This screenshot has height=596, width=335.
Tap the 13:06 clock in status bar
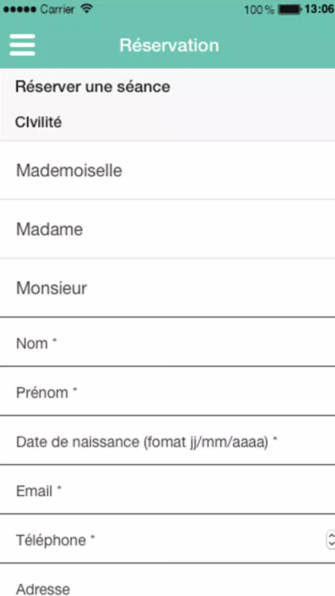click(x=319, y=9)
